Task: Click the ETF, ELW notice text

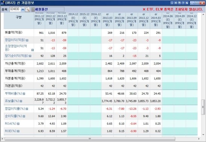Action: (x=173, y=9)
